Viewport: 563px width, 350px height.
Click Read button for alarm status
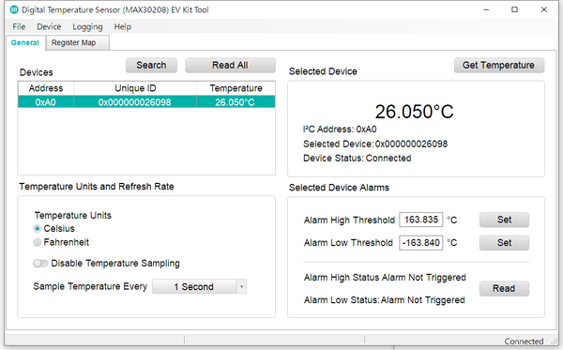point(504,289)
